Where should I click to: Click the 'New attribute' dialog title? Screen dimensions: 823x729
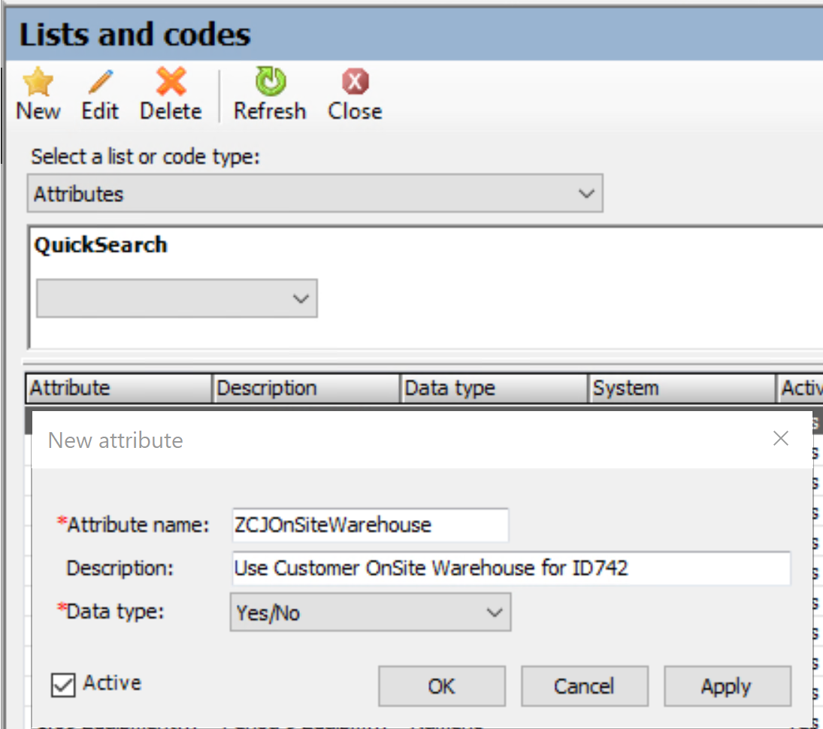coord(115,440)
